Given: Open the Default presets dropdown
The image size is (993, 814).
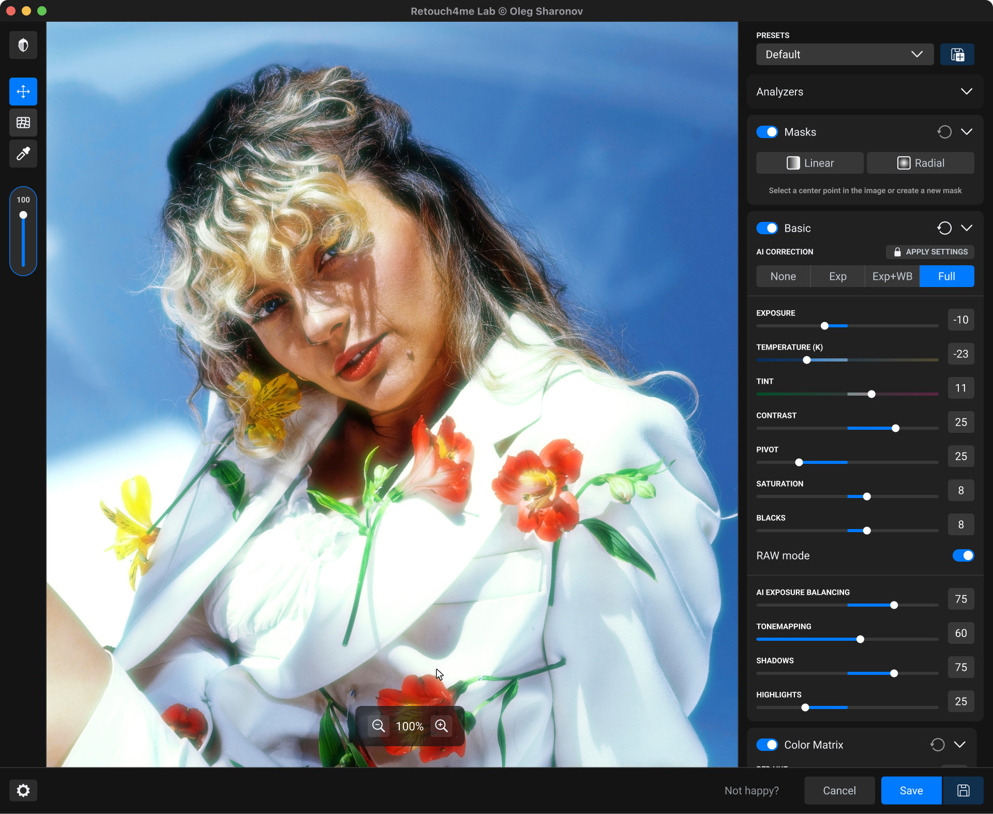Looking at the screenshot, I should pos(845,54).
